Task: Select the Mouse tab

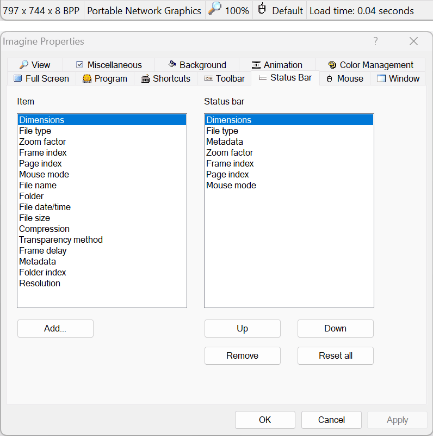Action: [x=345, y=78]
